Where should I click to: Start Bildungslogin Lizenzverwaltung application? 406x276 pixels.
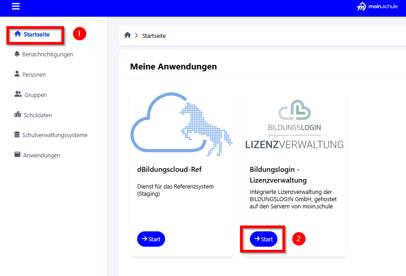tap(264, 239)
